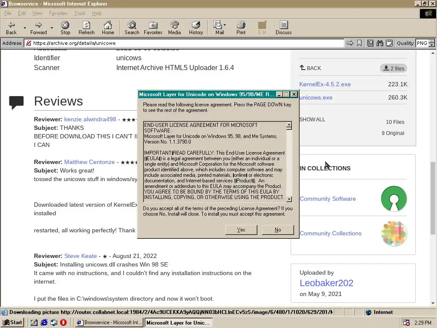Click the bookmarks book icon in address bar
Screen dimensions: 437x328
tap(370, 43)
